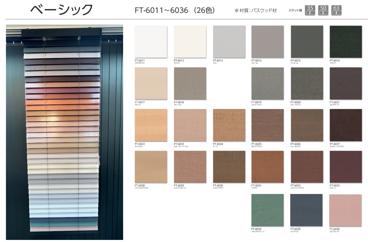Pick the FT-6031 brown swatch
Viewport: 368px width, 242px height.
267,167
